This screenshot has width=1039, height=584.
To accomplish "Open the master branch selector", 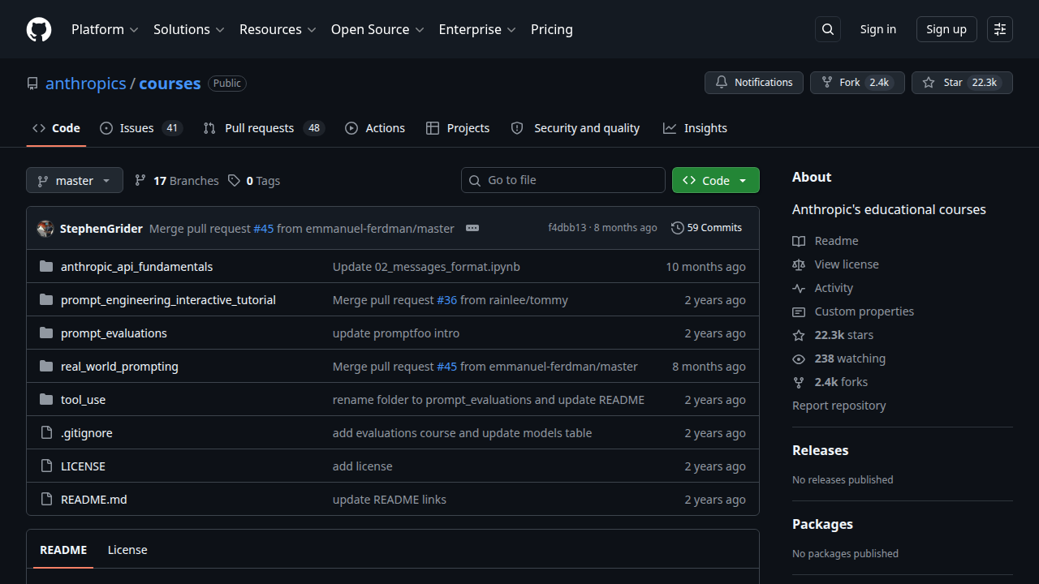I will (75, 181).
